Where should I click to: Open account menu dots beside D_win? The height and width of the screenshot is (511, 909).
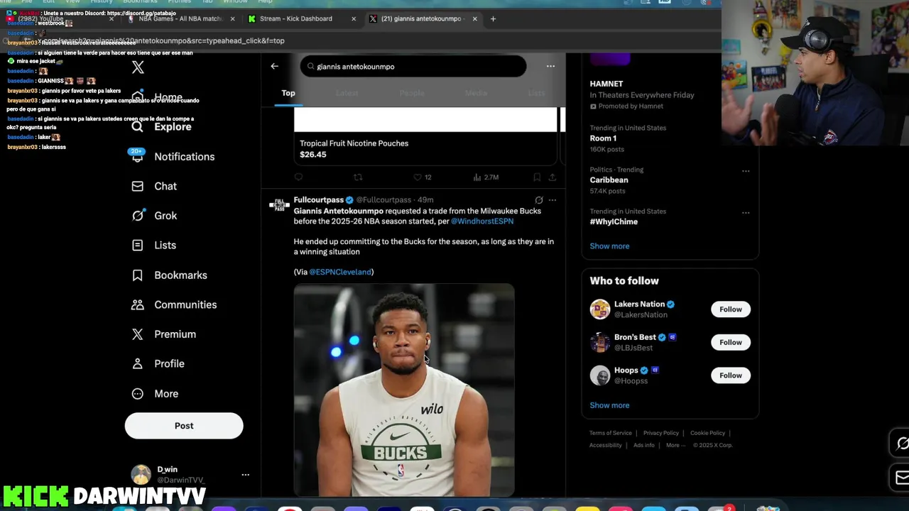pos(245,475)
